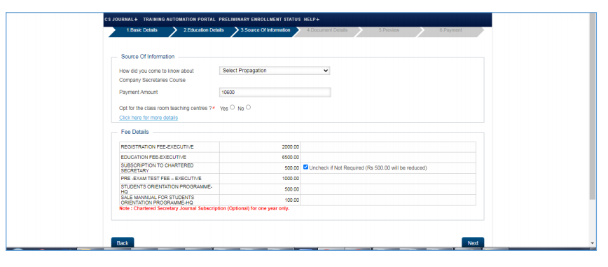Image resolution: width=608 pixels, height=267 pixels.
Task: Open Training Automation Portal menu item
Action: pos(179,20)
